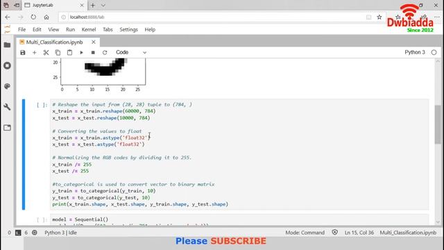Show tabs you've set aside icon
The height and width of the screenshot is (250, 444).
pyautogui.click(x=6, y=5)
